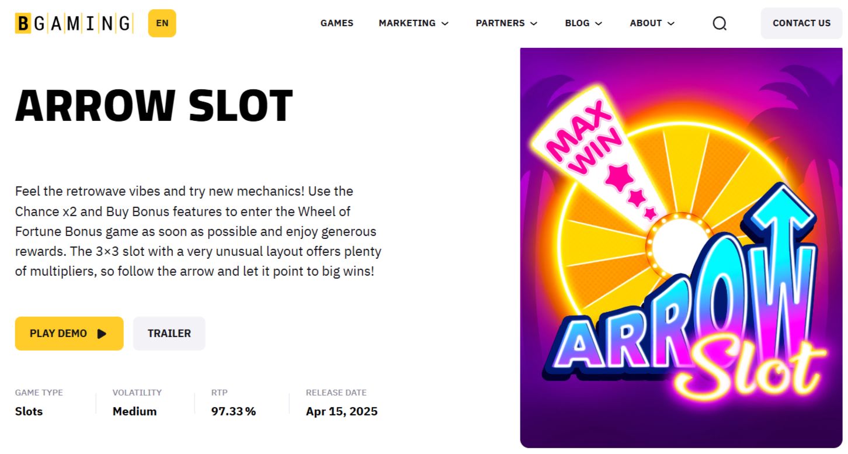Image resolution: width=848 pixels, height=454 pixels.
Task: Click the Marketing menu chevron
Action: pyautogui.click(x=446, y=23)
